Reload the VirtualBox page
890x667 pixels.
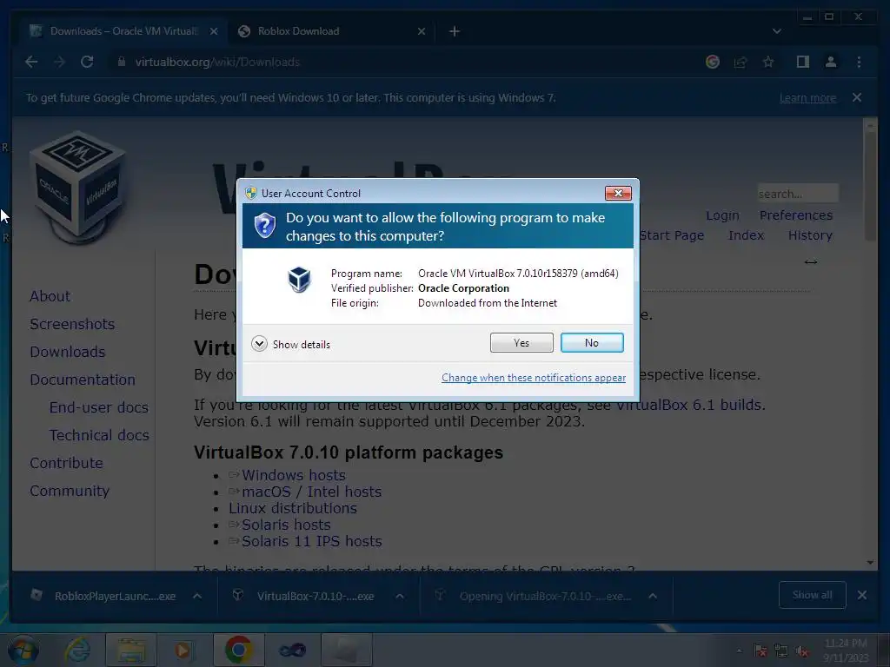[x=87, y=62]
